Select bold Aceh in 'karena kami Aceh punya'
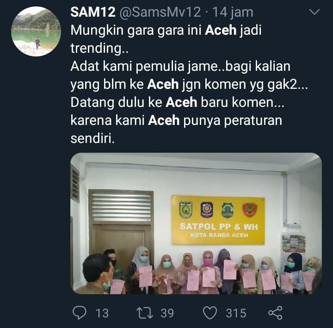Viewport: 333px width, 328px height. (x=164, y=120)
